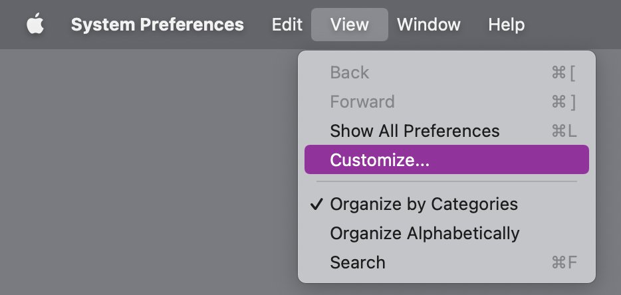The height and width of the screenshot is (295, 621).
Task: Select Organize by Categories option
Action: click(x=447, y=205)
